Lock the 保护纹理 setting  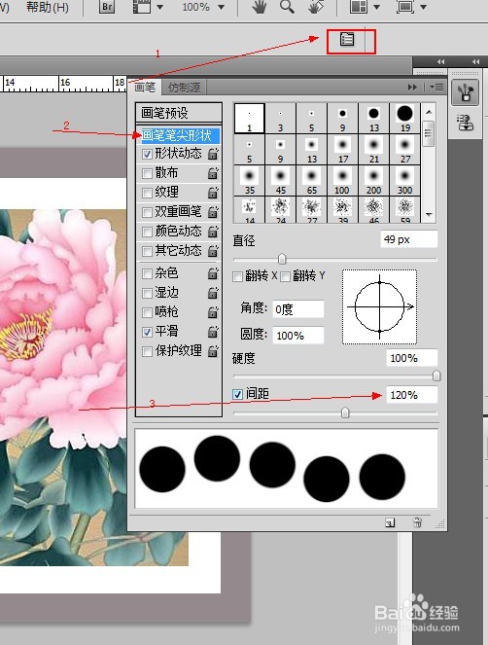coord(213,351)
